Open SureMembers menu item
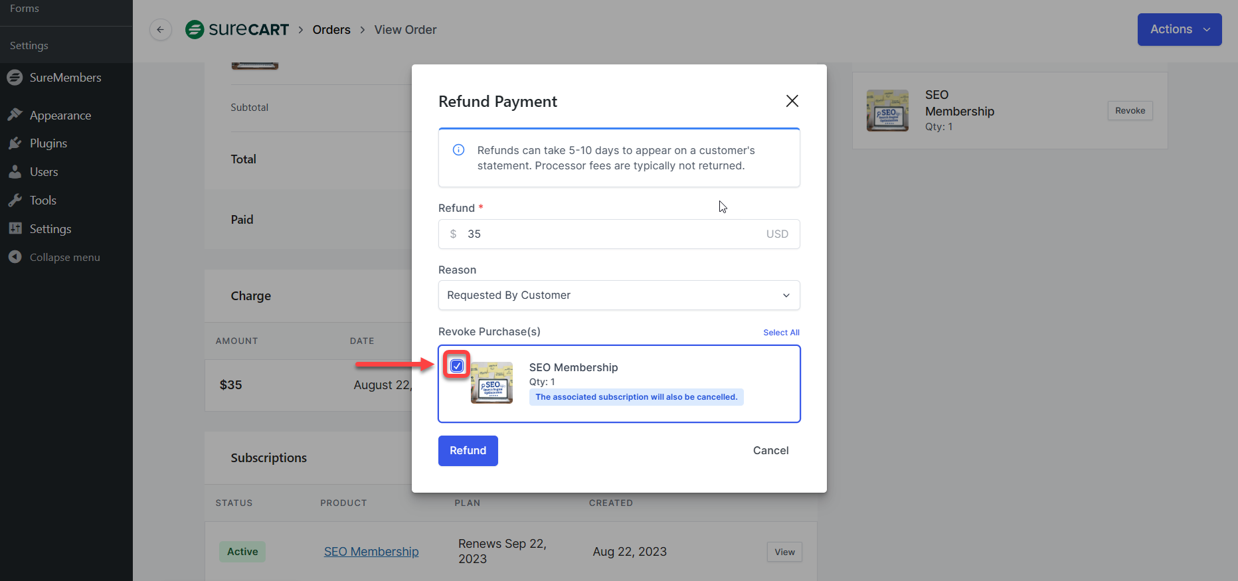The width and height of the screenshot is (1238, 581). (x=66, y=78)
